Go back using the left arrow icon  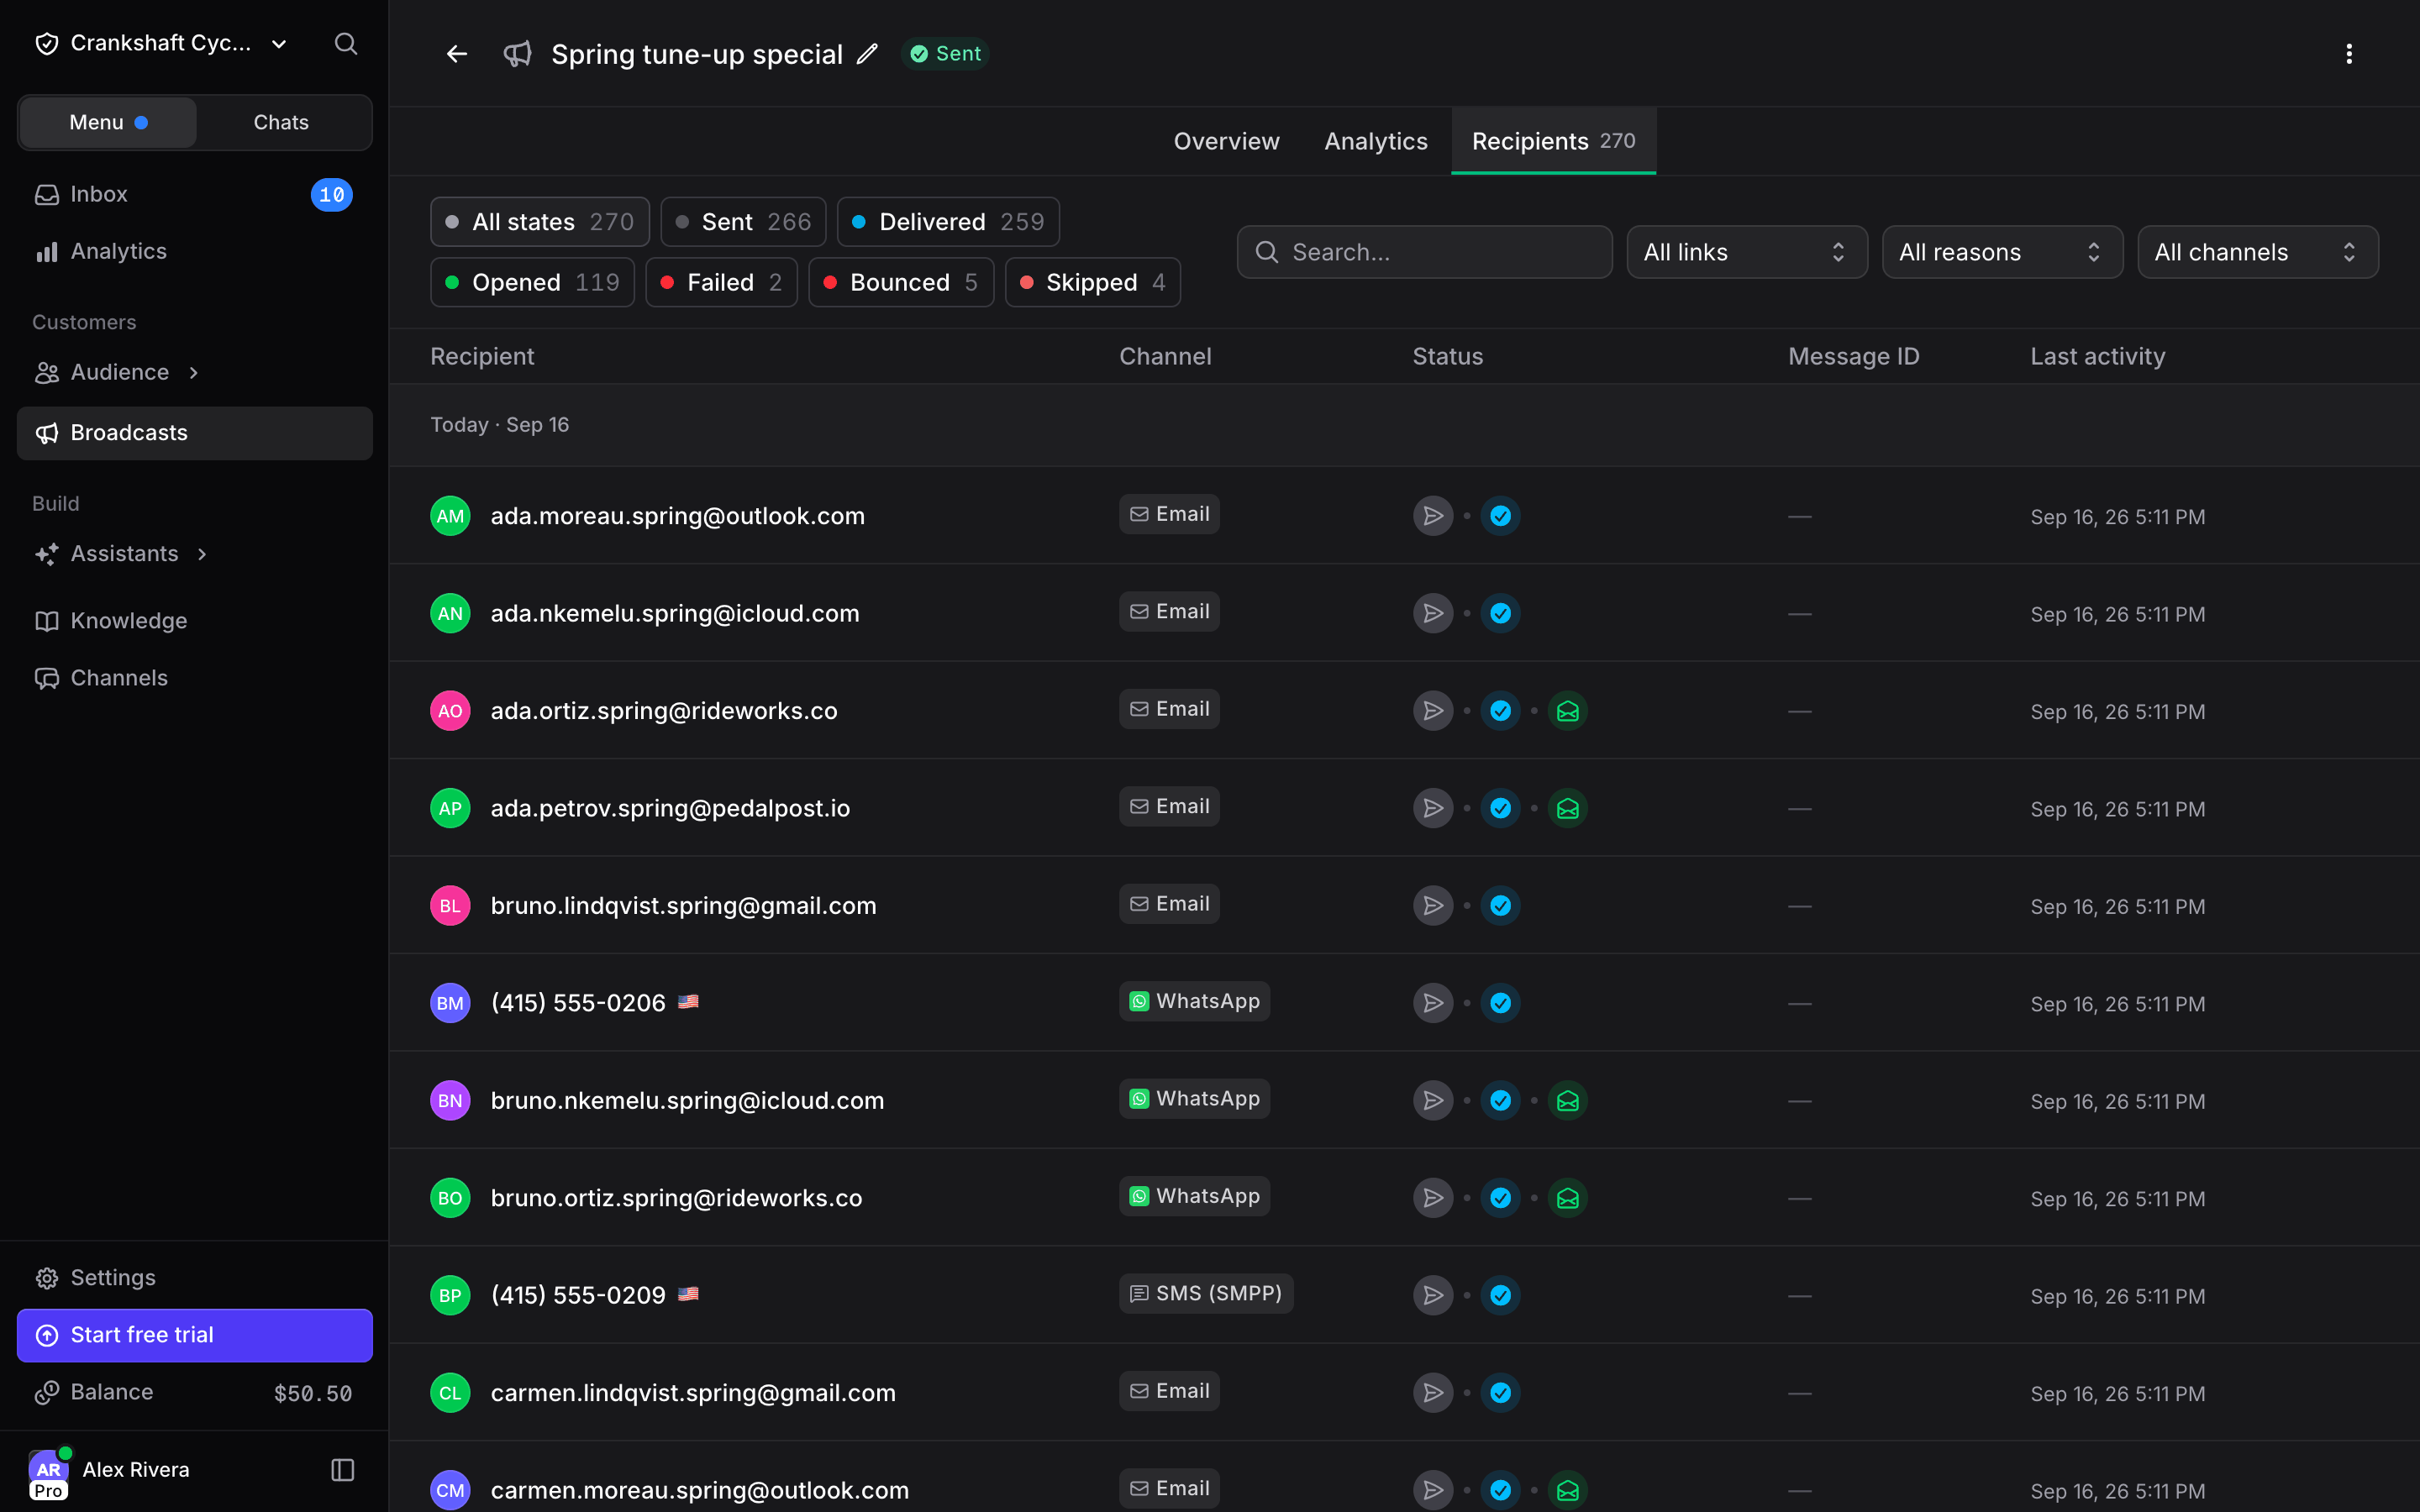point(457,54)
